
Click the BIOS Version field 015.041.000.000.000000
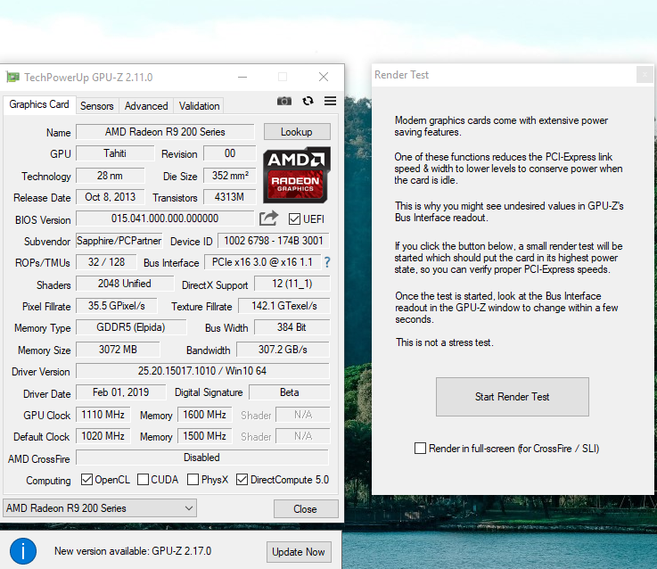tap(165, 219)
